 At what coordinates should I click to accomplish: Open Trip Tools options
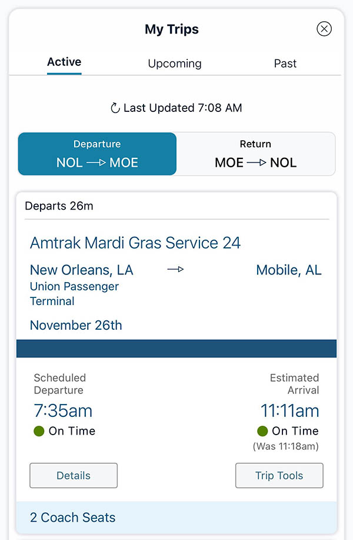pos(279,475)
